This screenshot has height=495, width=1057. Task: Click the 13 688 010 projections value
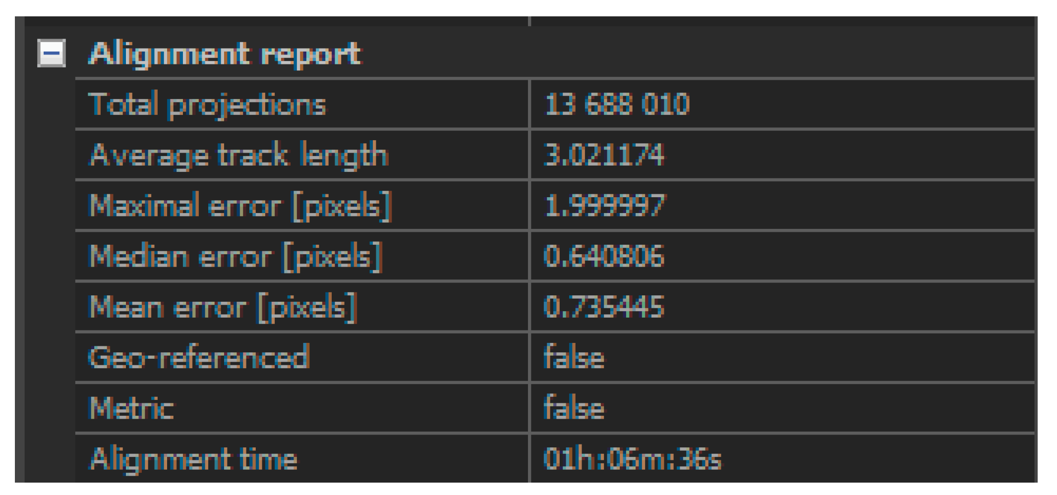click(617, 105)
